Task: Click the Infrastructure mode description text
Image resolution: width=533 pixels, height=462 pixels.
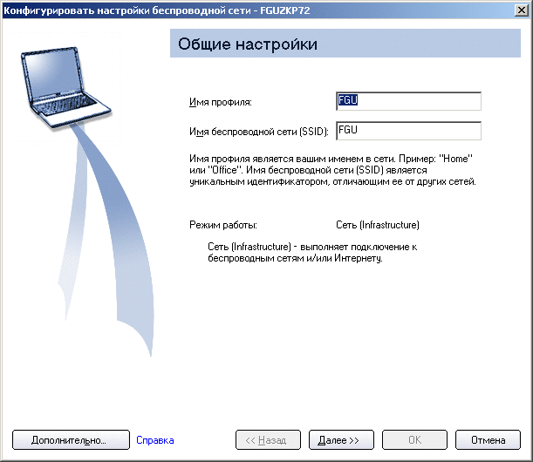Action: coord(312,253)
